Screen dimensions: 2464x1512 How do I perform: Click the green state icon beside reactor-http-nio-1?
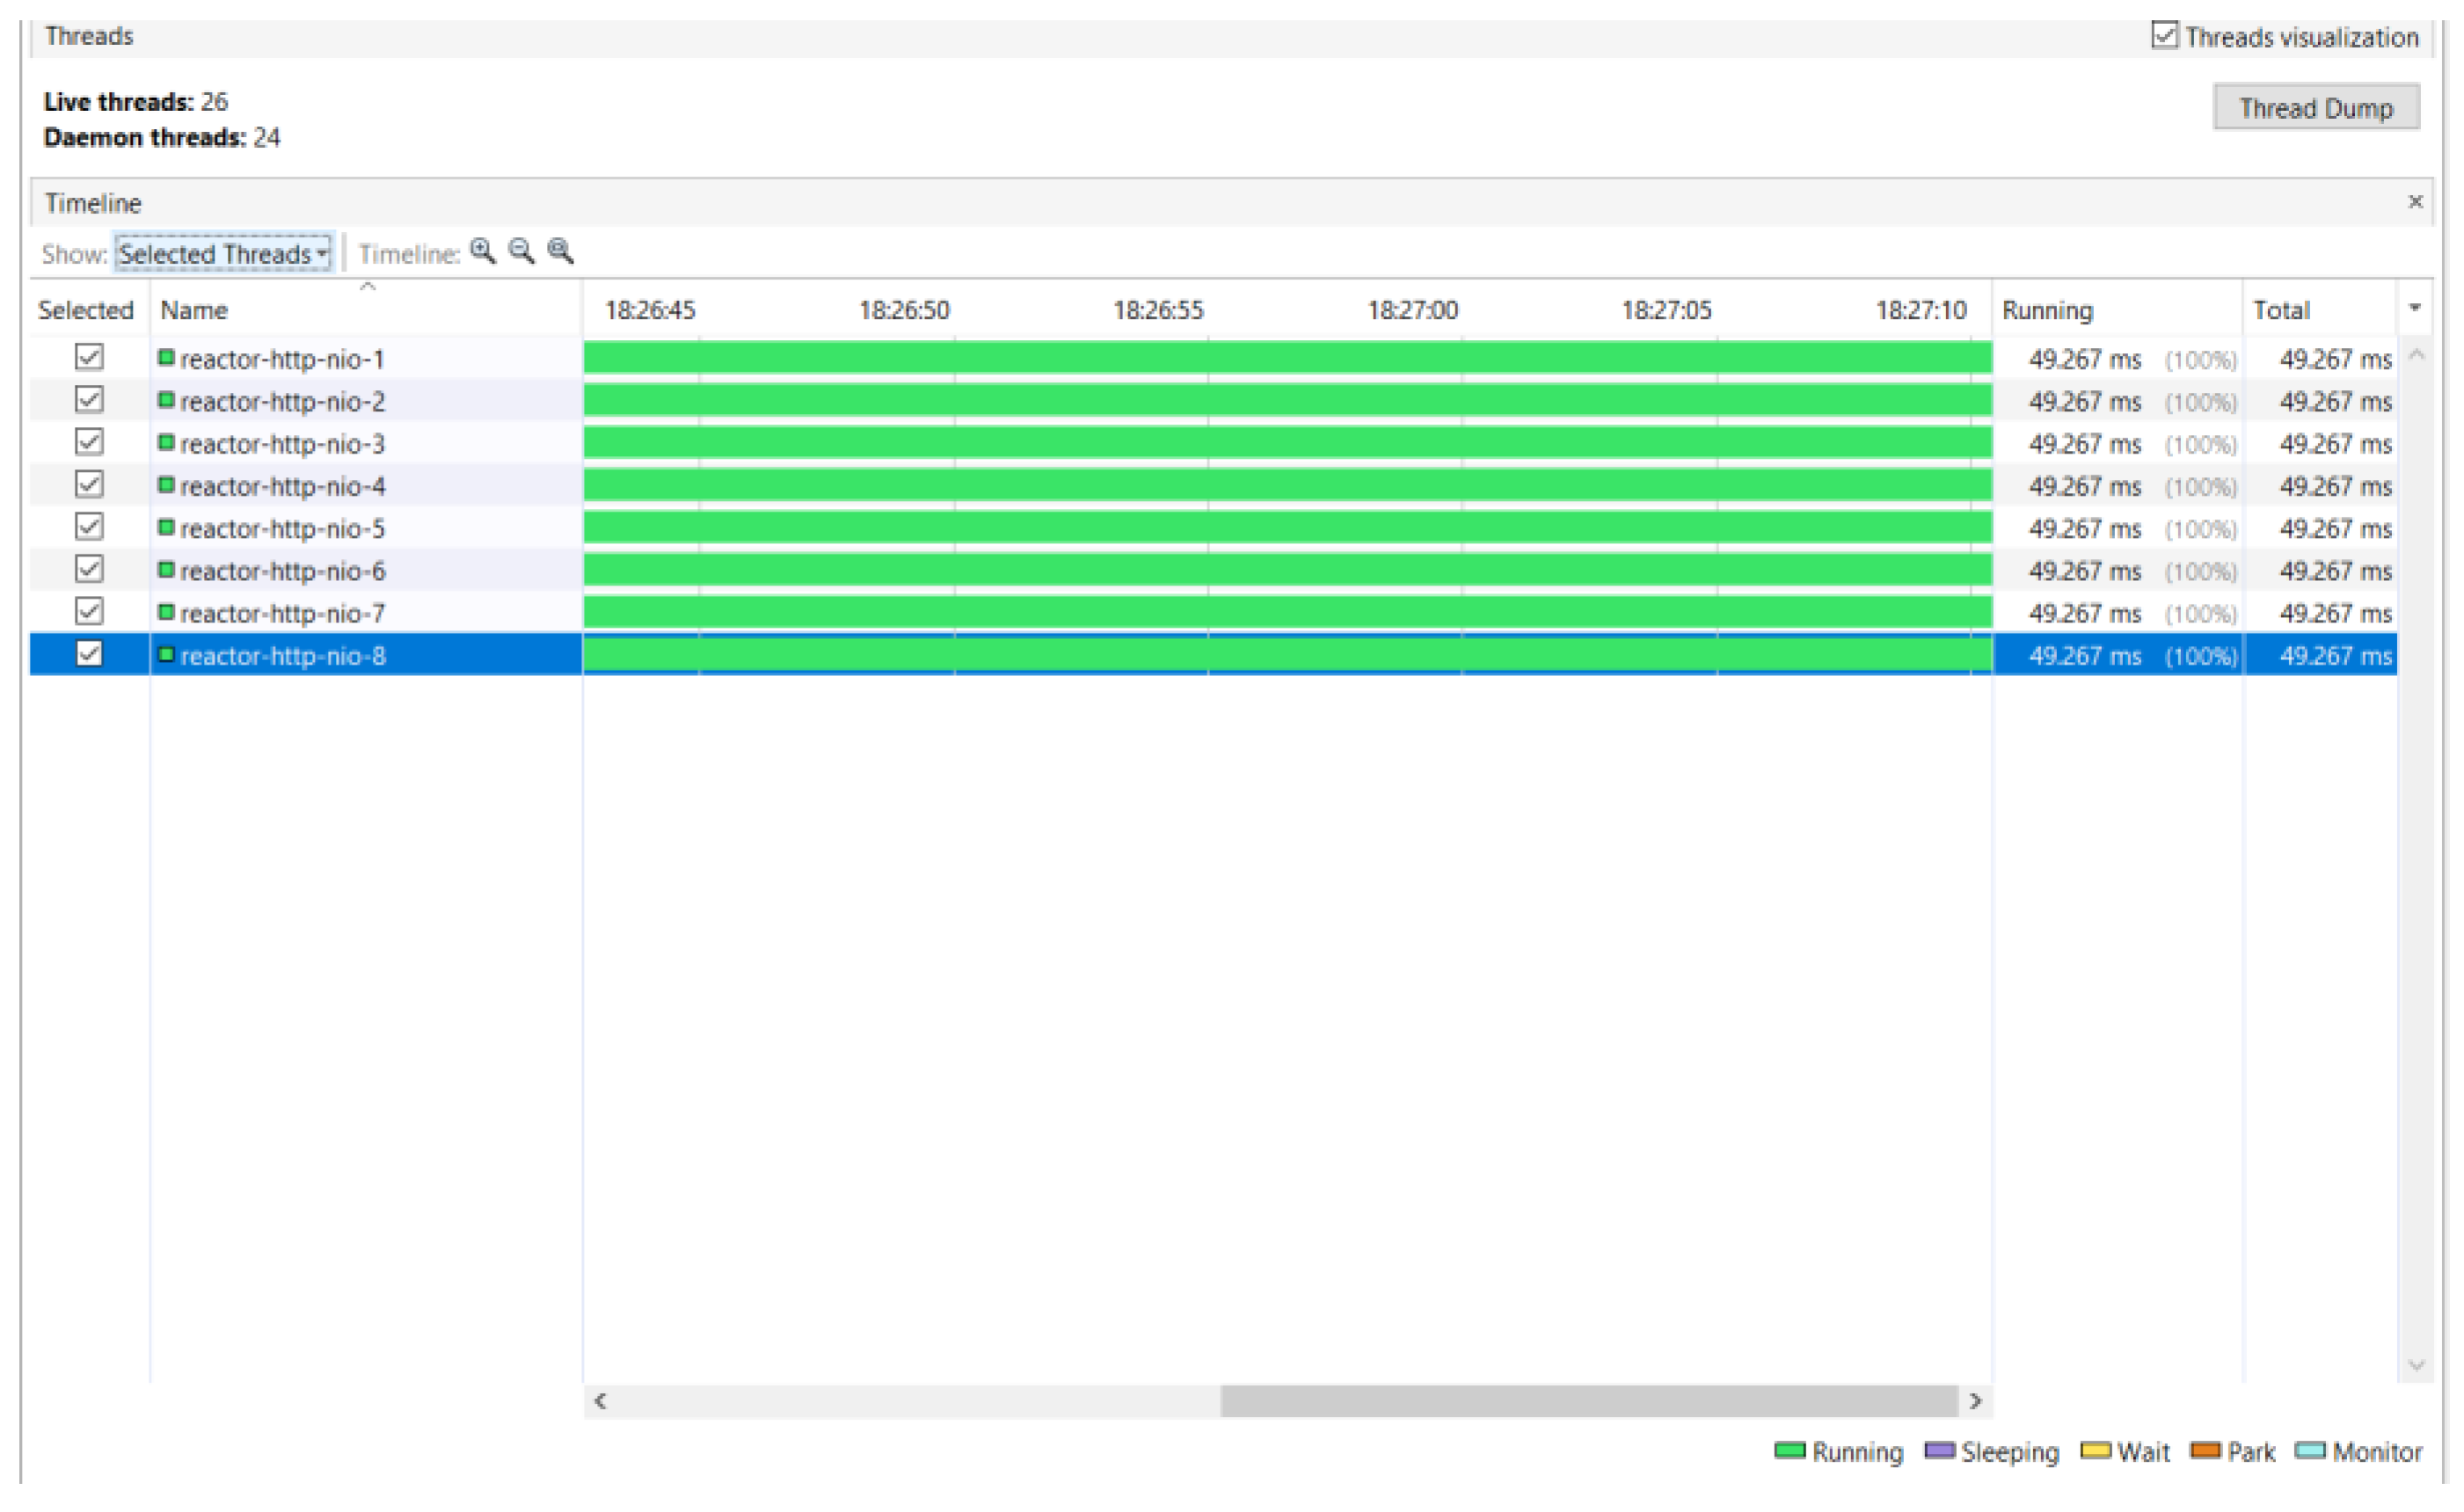click(166, 357)
